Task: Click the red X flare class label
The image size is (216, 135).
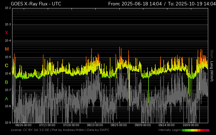Action: (6, 33)
